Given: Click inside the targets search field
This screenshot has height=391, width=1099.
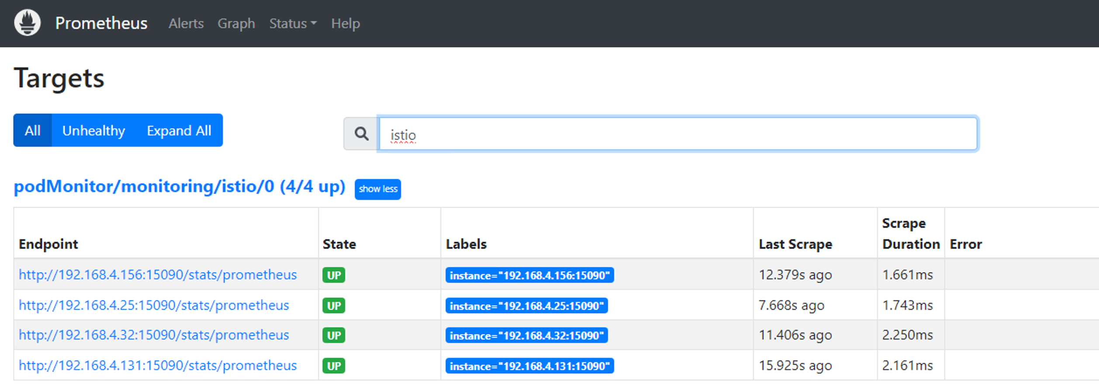Looking at the screenshot, I should 677,134.
